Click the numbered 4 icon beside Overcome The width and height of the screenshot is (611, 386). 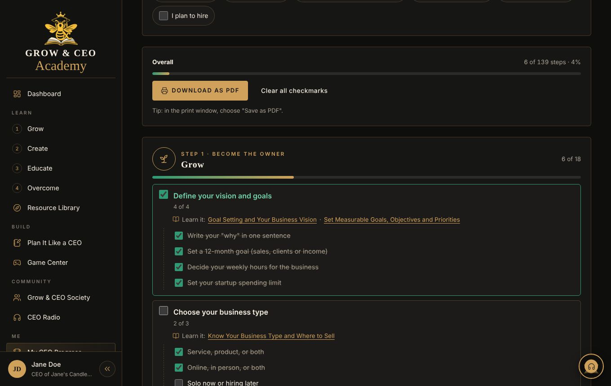17,188
